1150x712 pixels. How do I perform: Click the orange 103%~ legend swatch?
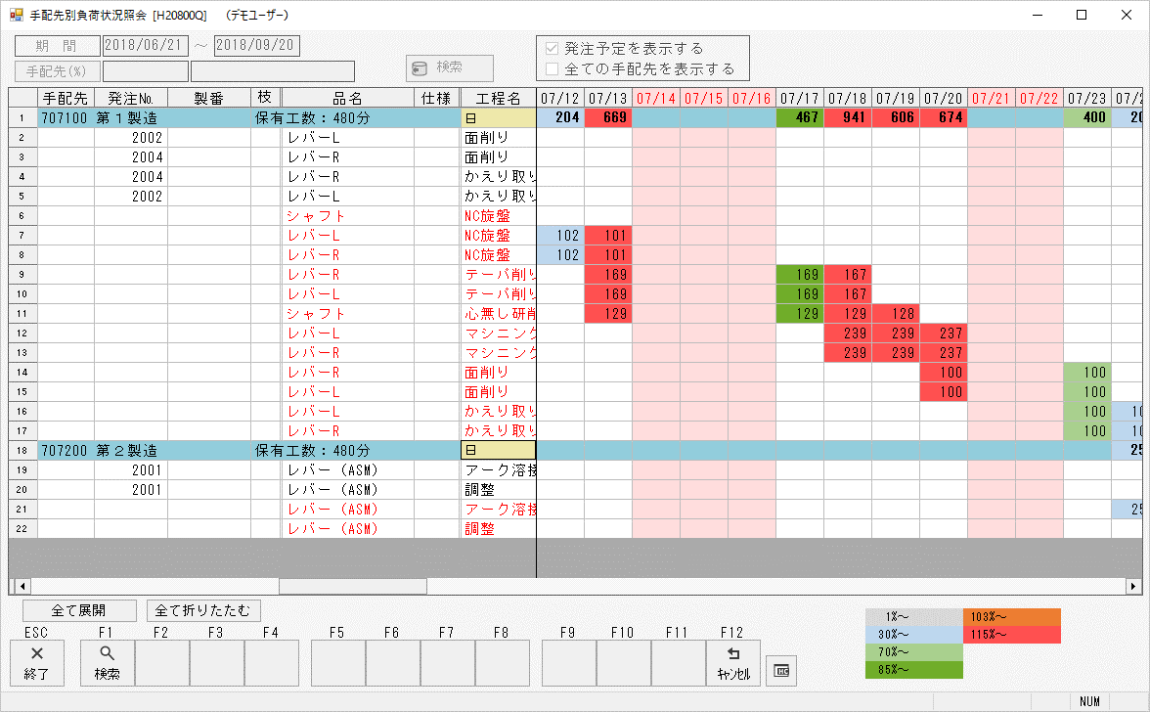(1011, 617)
